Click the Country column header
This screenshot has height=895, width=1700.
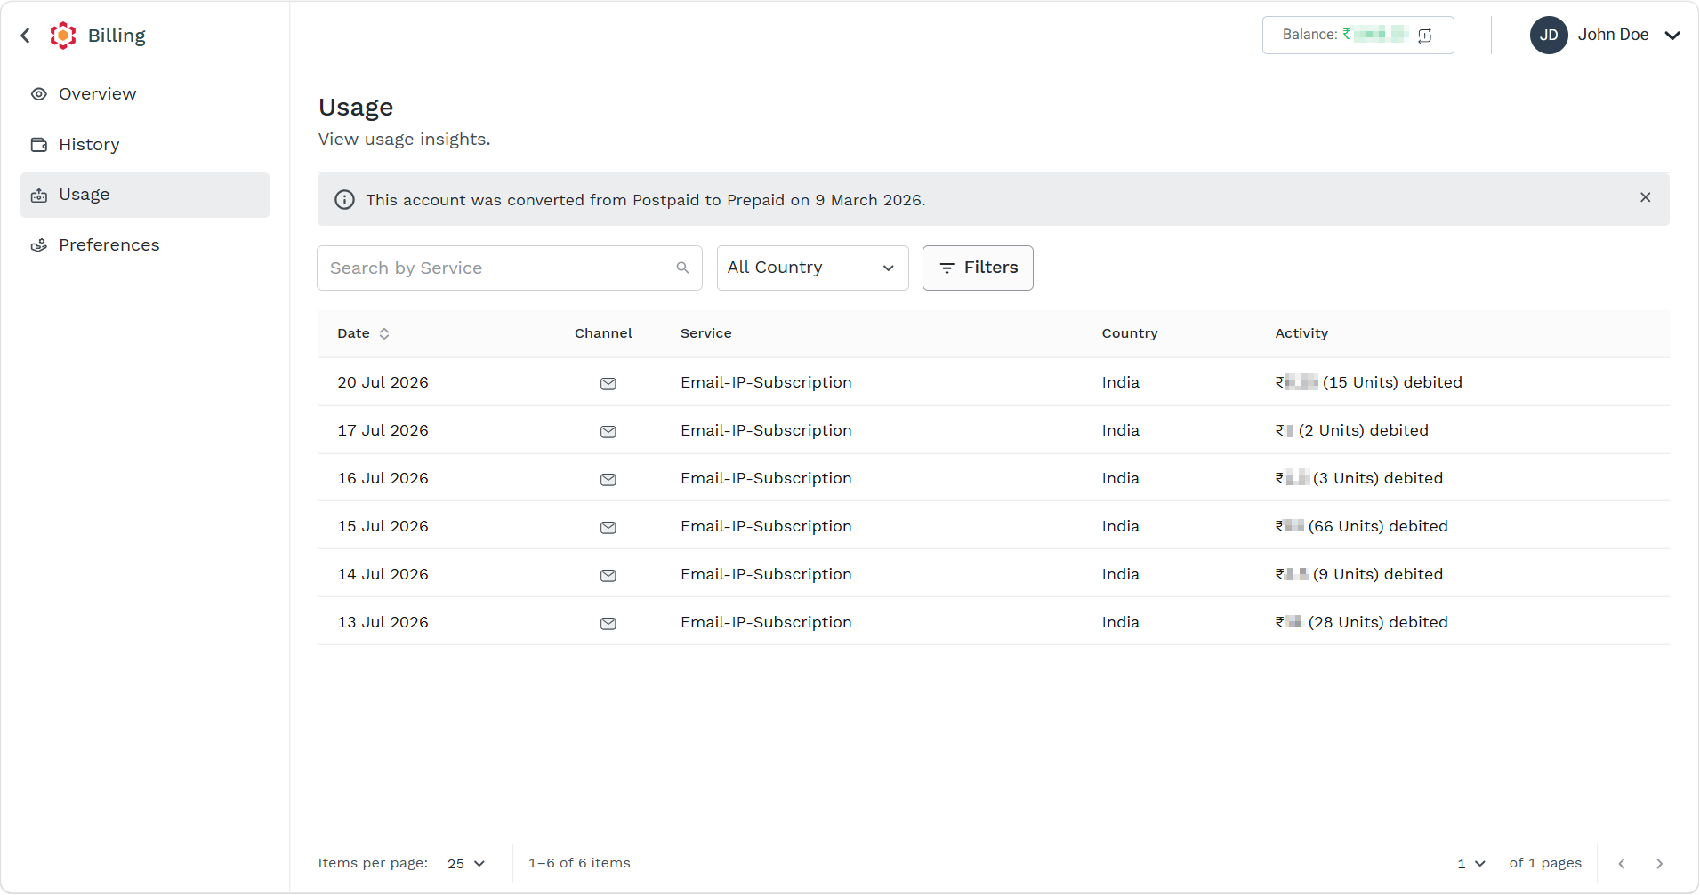click(1129, 333)
